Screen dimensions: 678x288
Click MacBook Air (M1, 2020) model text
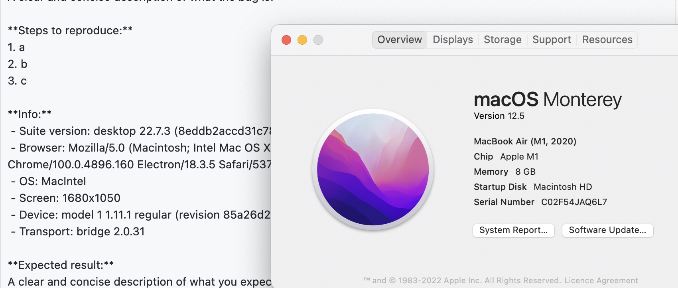(x=525, y=142)
